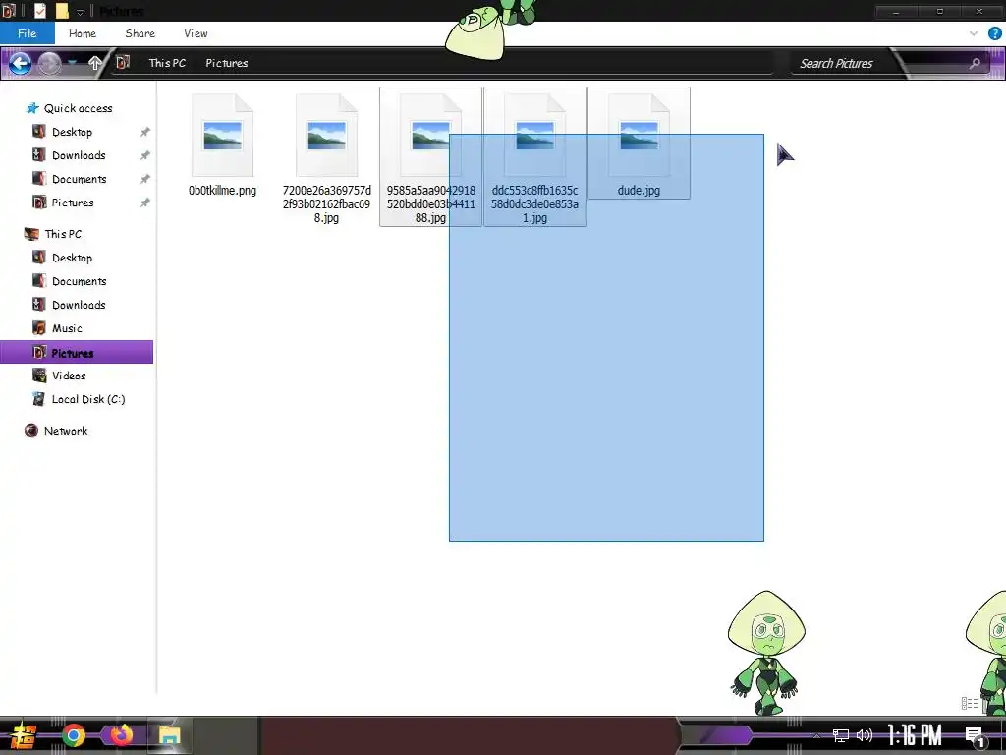Click File Explorer taskbar icon
The width and height of the screenshot is (1006, 755).
click(x=169, y=735)
